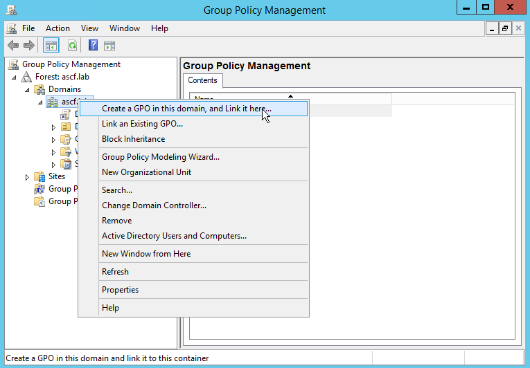This screenshot has height=368, width=530.
Task: Select Forest: ascf.lab tree item
Action: [62, 77]
